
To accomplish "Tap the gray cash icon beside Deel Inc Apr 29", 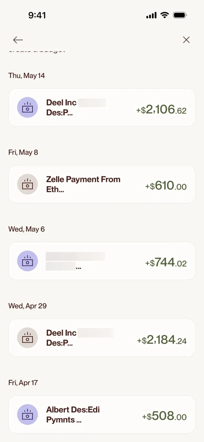I will tap(28, 338).
